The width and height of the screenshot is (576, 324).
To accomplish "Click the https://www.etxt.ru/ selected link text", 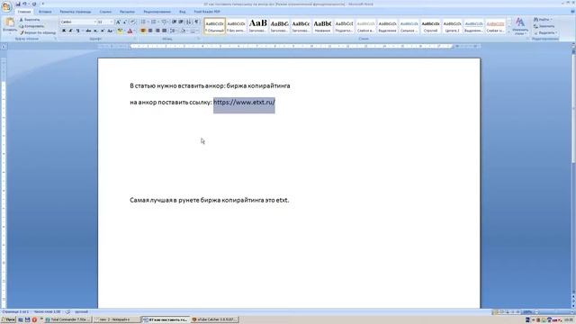I will pyautogui.click(x=244, y=102).
